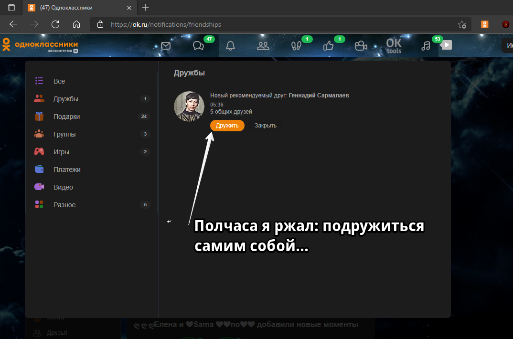Image resolution: width=513 pixels, height=339 pixels.
Task: Open the music note icon
Action: [x=426, y=46]
